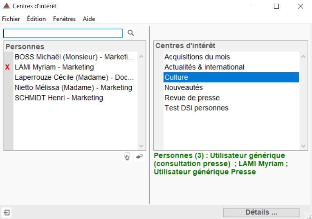Click the application logo in title bar
The width and height of the screenshot is (312, 219).
pyautogui.click(x=7, y=6)
